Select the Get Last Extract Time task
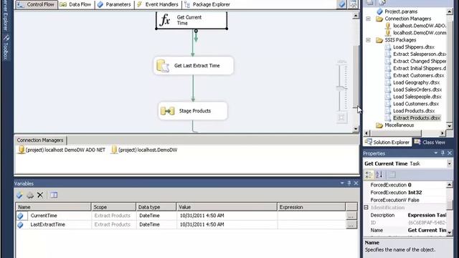Screen dimensions: 459x258 [194, 65]
